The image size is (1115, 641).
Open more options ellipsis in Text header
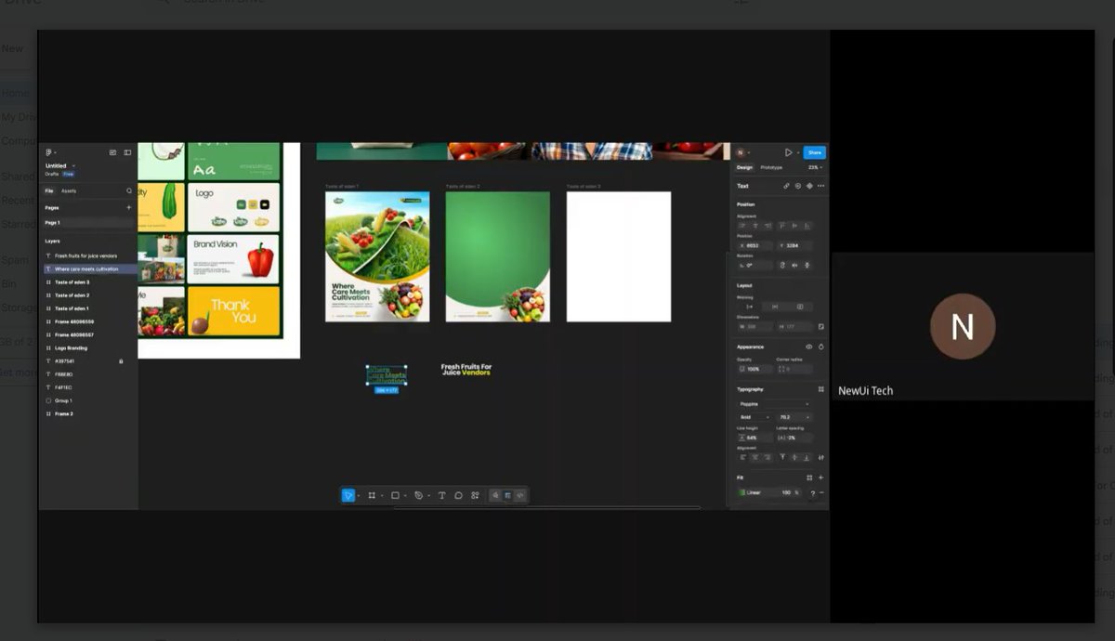coord(820,186)
